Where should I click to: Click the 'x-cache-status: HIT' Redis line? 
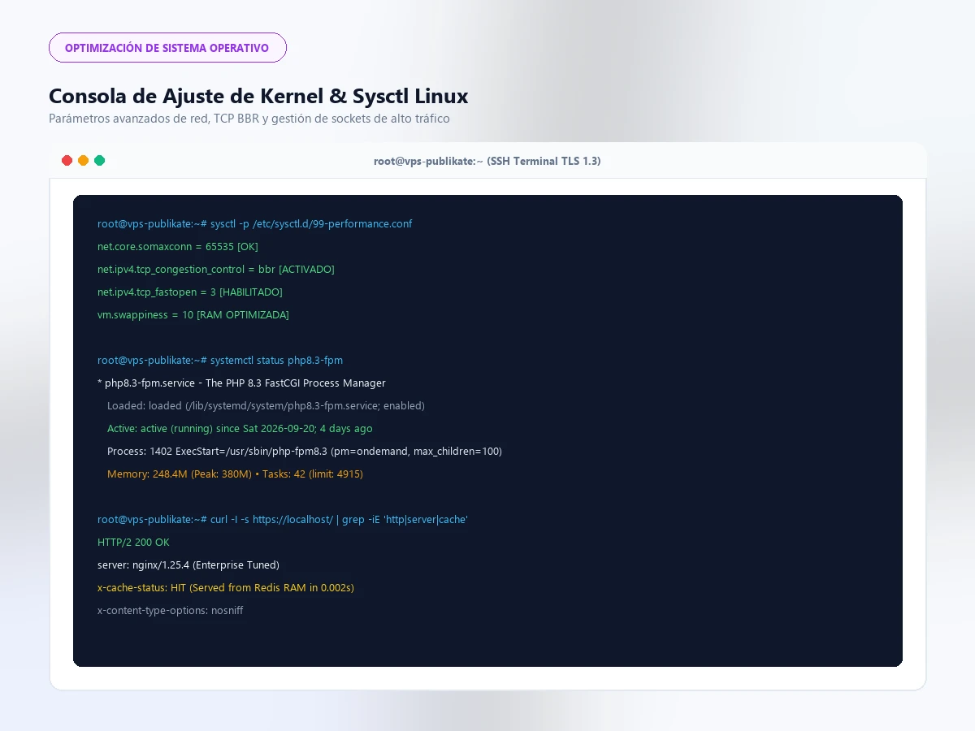pos(226,587)
